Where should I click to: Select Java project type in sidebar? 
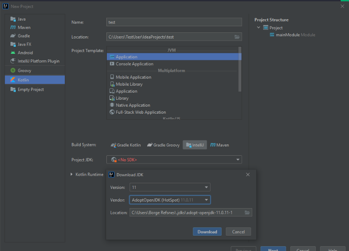[x=35, y=19]
